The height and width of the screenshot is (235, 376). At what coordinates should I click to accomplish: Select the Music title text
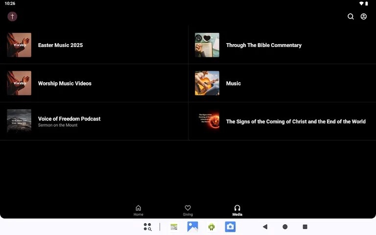point(234,83)
